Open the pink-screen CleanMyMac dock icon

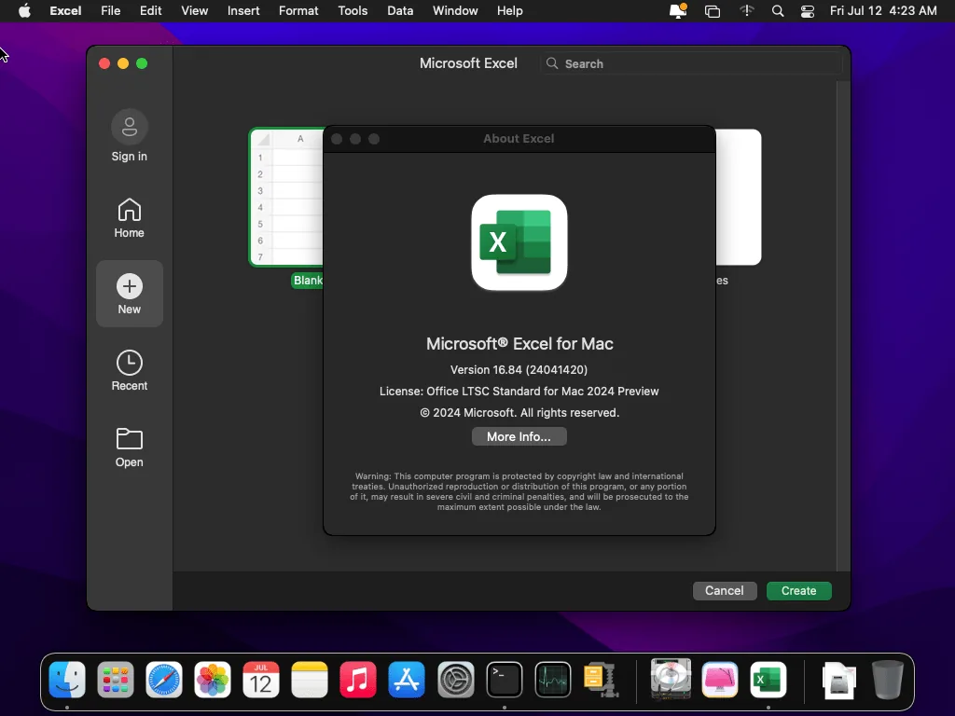pyautogui.click(x=720, y=680)
